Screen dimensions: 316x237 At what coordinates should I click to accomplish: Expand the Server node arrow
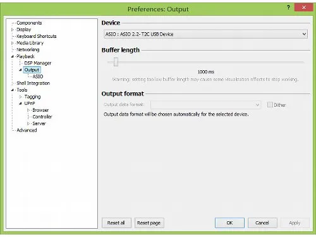pyautogui.click(x=28, y=123)
